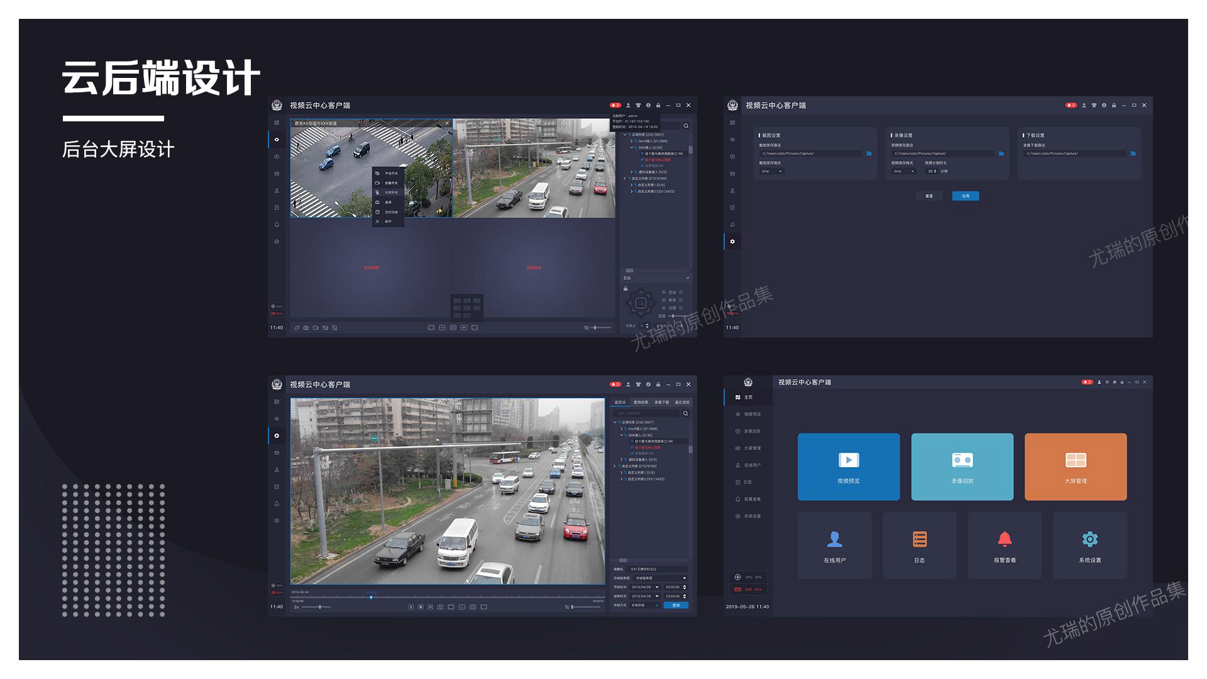Click PTZ right arrow in live preview window
This screenshot has width=1207, height=679.
tap(651, 303)
